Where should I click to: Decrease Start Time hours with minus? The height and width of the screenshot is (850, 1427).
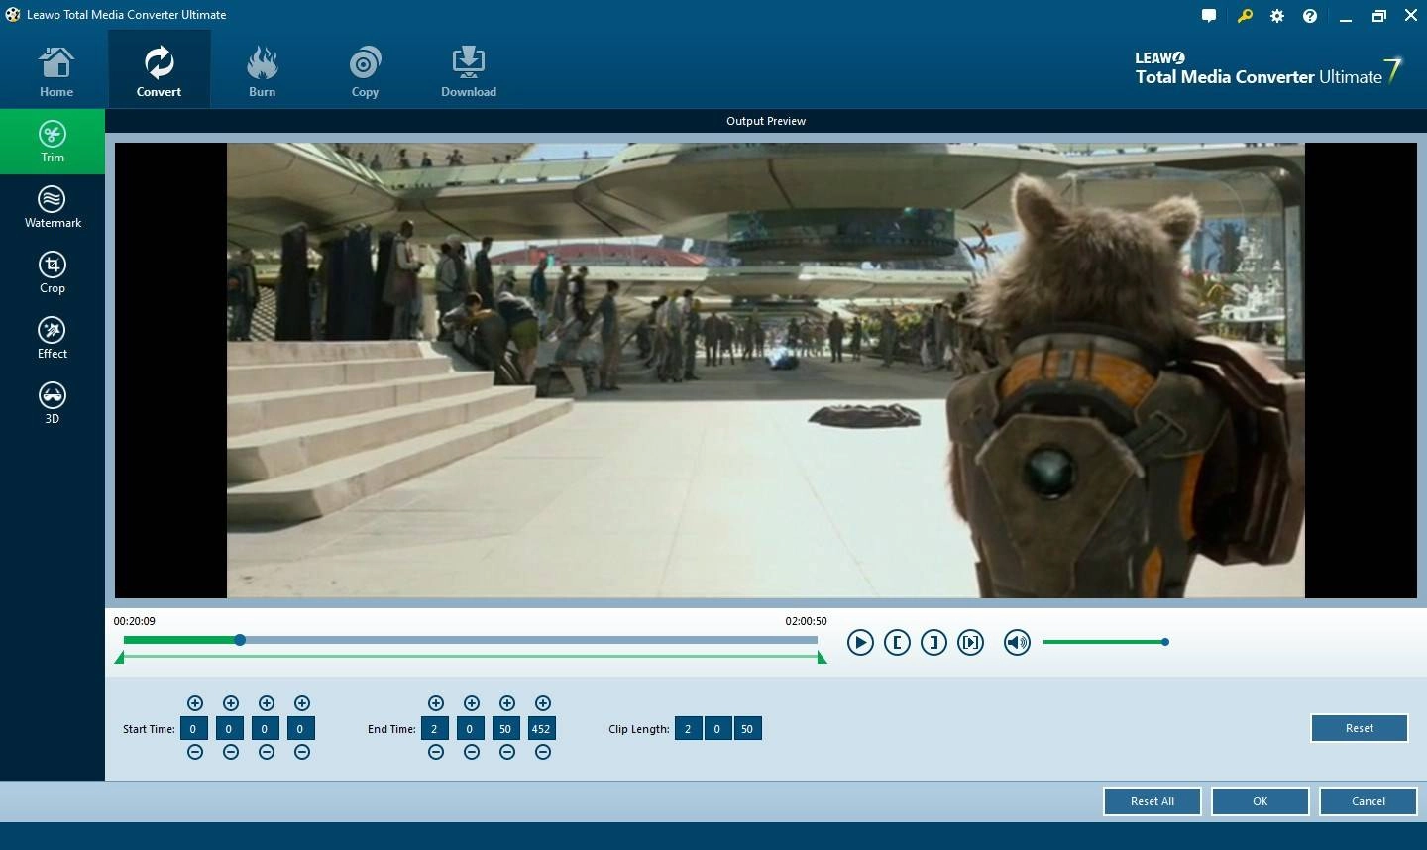tap(195, 752)
